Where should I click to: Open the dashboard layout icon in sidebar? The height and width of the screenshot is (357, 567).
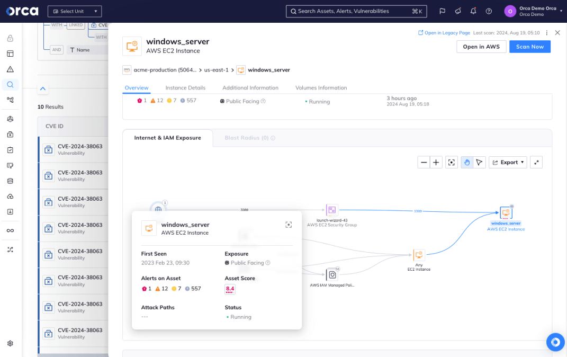pyautogui.click(x=10, y=53)
